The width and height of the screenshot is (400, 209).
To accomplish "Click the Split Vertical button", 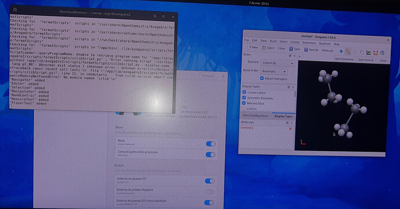I will coord(366,60).
